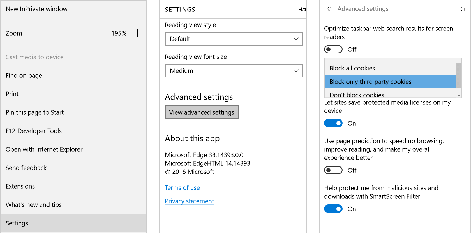Select Block only third party cookies

tap(390, 82)
